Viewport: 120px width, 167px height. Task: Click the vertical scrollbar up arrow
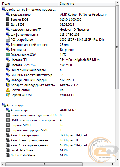tap(117, 3)
